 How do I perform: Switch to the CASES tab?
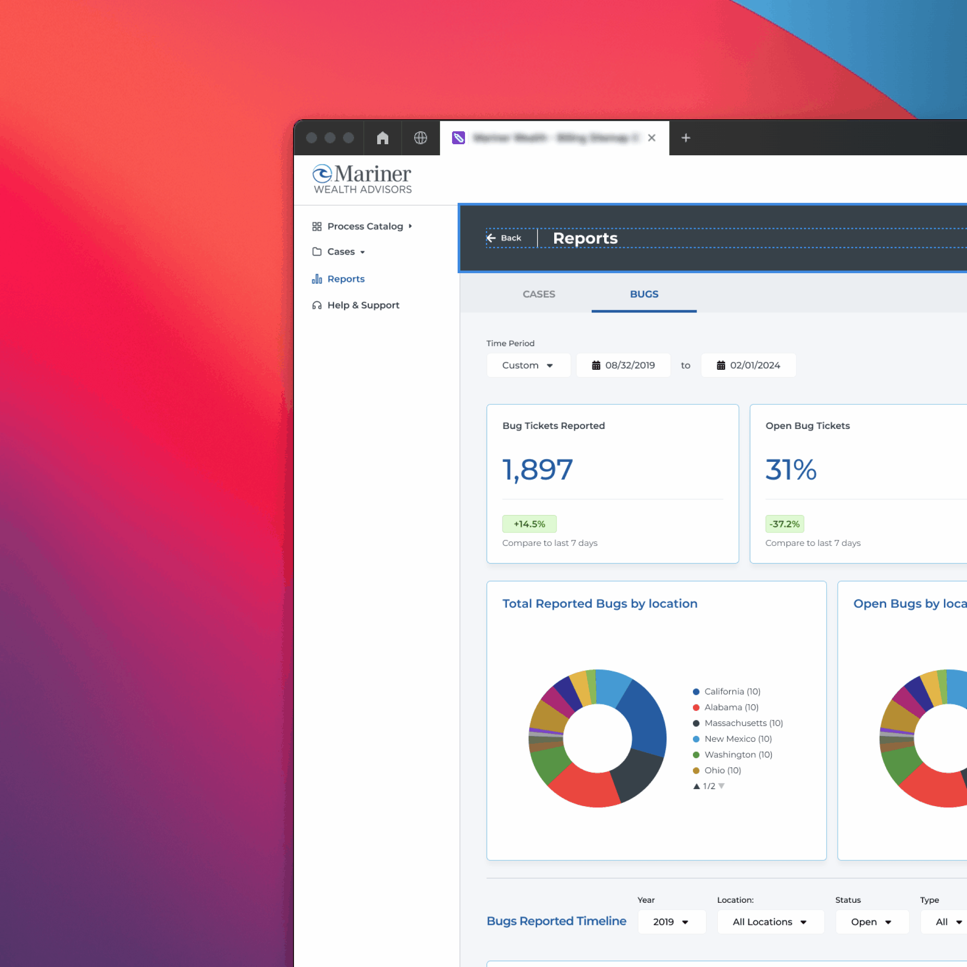pyautogui.click(x=539, y=294)
